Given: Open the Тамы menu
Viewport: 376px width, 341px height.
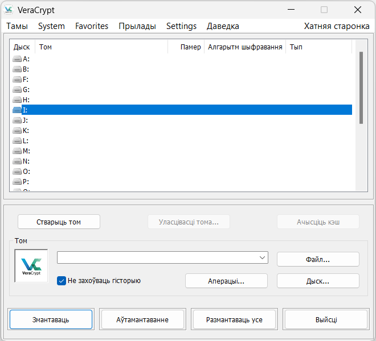Looking at the screenshot, I should tap(17, 26).
